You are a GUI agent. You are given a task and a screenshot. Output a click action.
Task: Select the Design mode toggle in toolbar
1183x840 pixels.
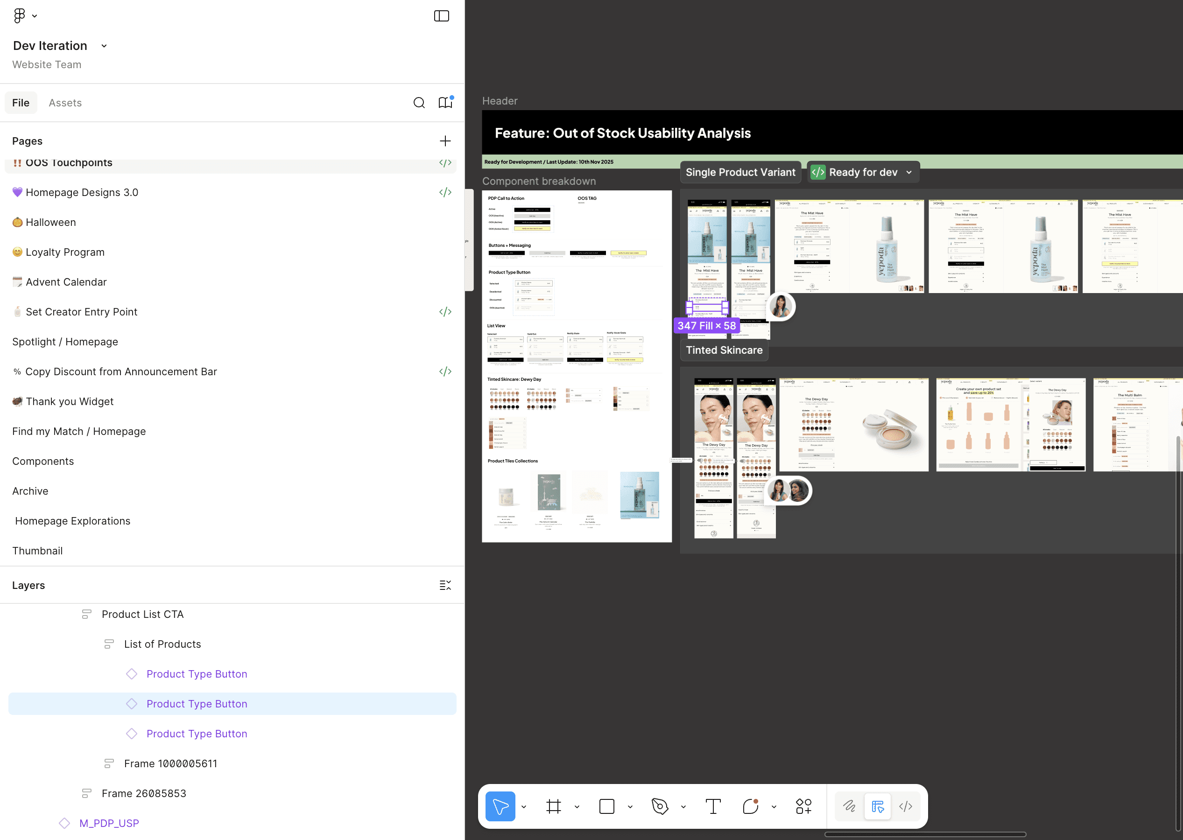pyautogui.click(x=878, y=806)
